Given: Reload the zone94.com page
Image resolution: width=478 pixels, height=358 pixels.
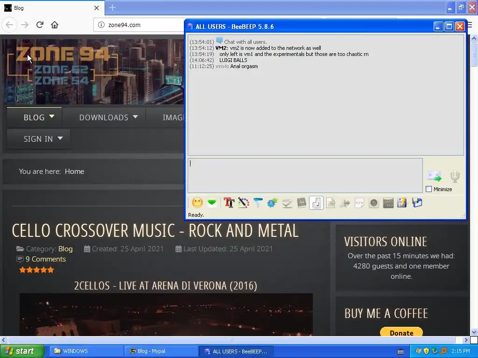Looking at the screenshot, I should coord(40,25).
